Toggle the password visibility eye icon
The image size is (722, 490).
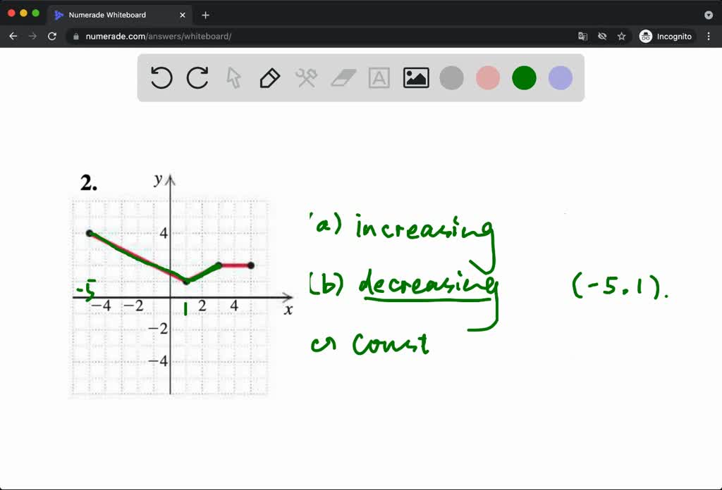coord(603,36)
